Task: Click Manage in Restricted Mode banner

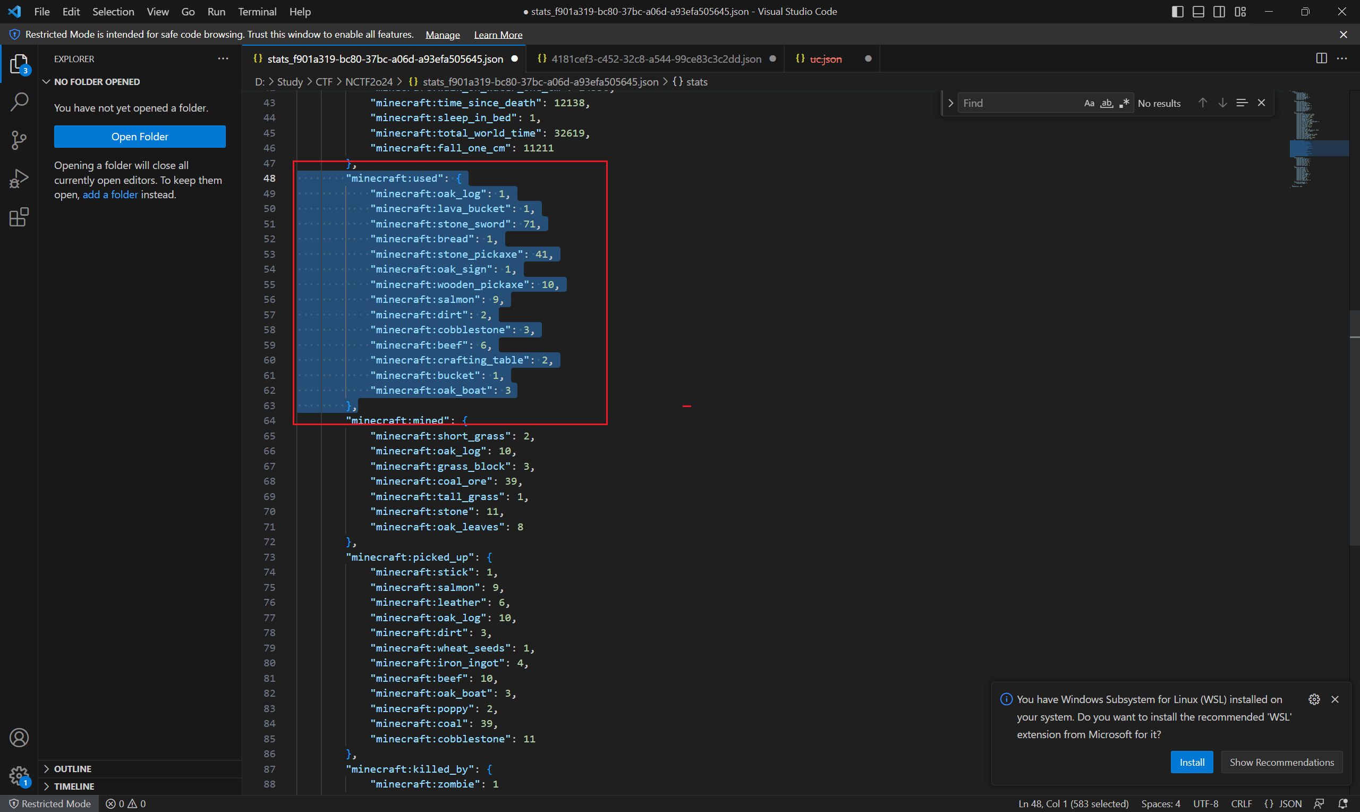Action: (443, 35)
